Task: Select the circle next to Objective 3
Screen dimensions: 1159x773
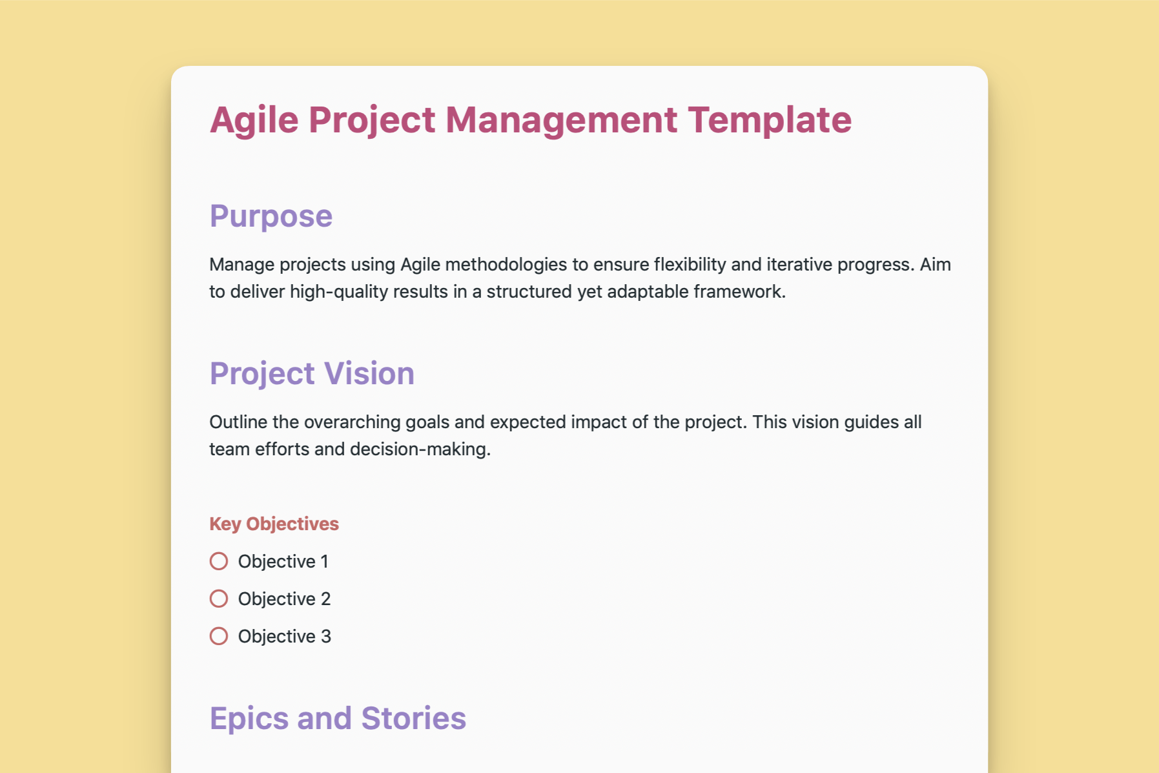Action: [219, 636]
